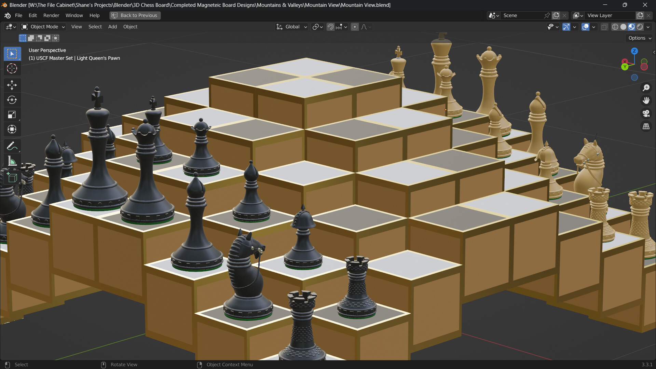Select the Rotate tool
This screenshot has width=656, height=369.
(x=12, y=100)
